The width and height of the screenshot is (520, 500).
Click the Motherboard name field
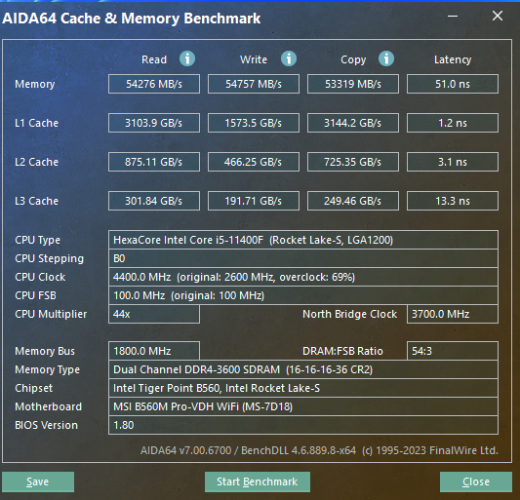click(x=303, y=406)
